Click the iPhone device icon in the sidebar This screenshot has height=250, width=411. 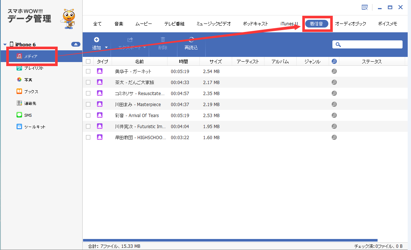pyautogui.click(x=11, y=44)
